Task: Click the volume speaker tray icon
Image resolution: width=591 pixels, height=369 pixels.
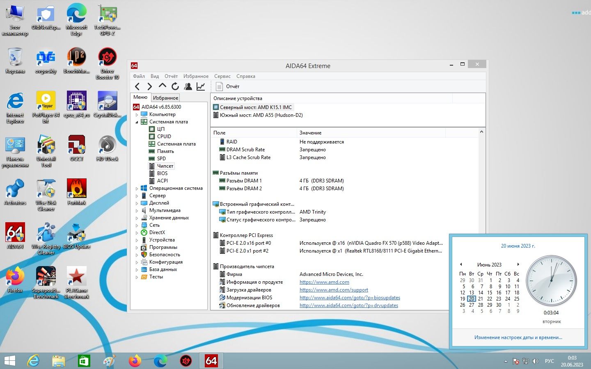Action: tap(535, 361)
